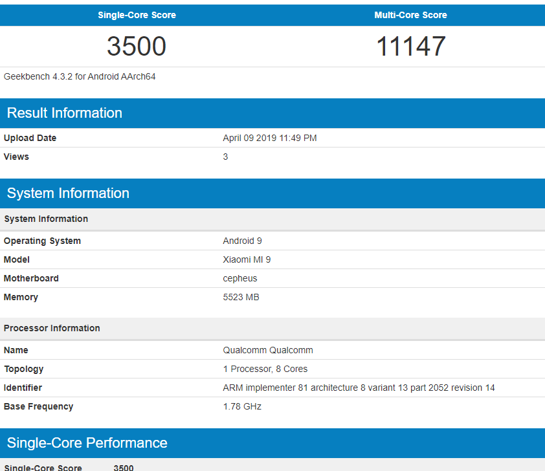
Task: Select the 11147 multi-core score value
Action: coord(411,46)
